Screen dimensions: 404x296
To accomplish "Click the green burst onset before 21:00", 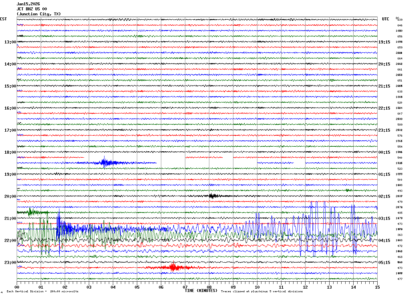I will coord(30,212).
